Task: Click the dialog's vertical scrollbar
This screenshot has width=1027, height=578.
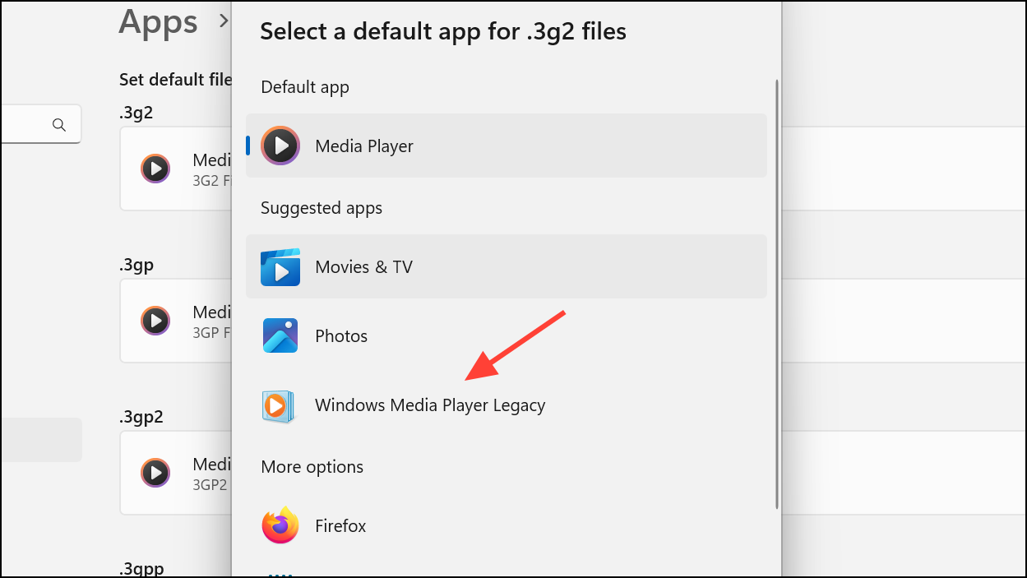Action: tap(776, 294)
